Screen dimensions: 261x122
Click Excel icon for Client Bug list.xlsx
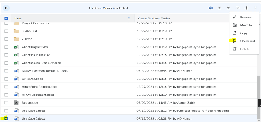pos(16,47)
